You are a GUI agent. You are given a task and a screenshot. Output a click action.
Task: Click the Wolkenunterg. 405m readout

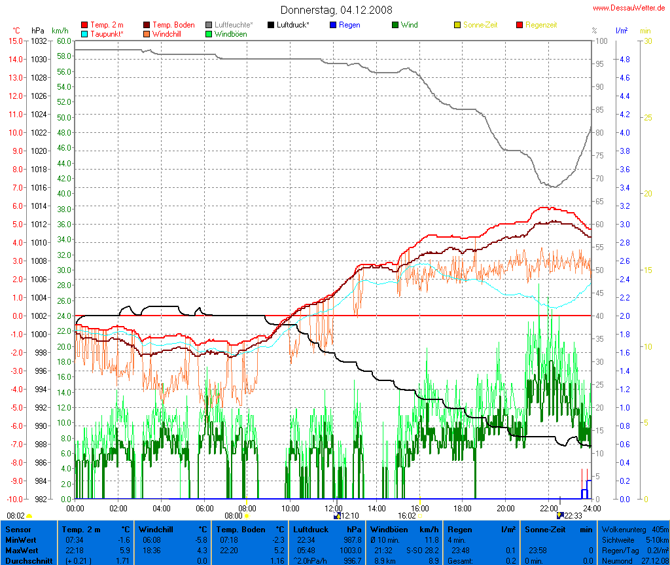(634, 529)
